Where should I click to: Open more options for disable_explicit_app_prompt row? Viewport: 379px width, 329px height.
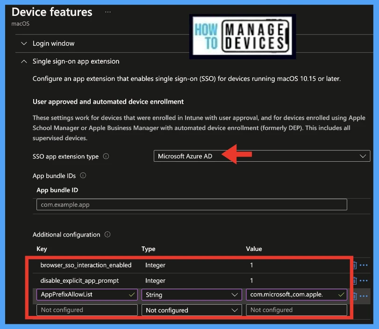click(x=364, y=281)
